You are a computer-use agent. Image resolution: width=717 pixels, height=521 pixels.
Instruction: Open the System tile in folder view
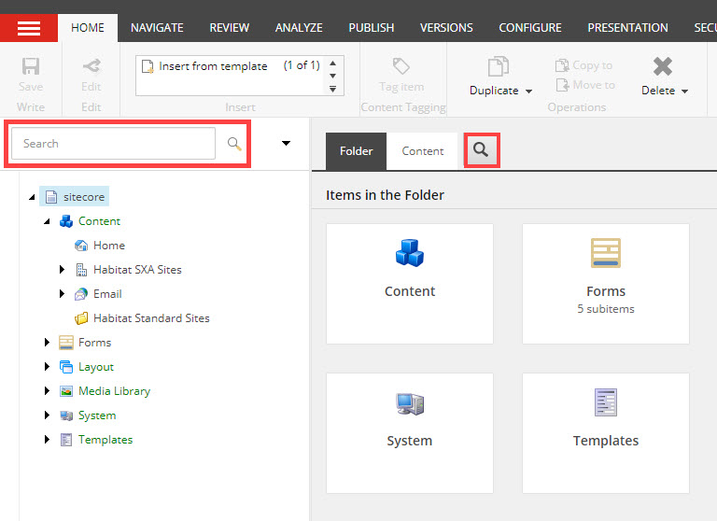410,433
